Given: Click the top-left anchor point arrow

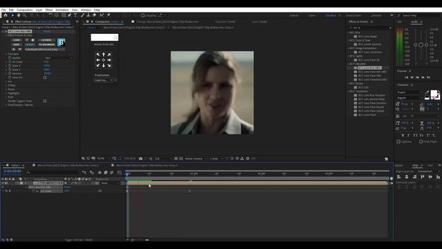Looking at the screenshot, I should coord(98,55).
